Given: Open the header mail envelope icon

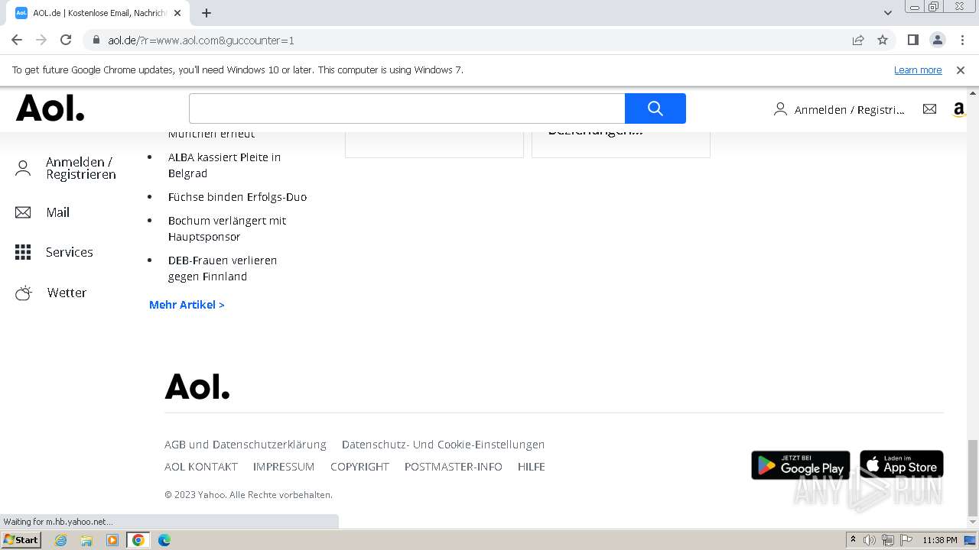Looking at the screenshot, I should coord(929,109).
